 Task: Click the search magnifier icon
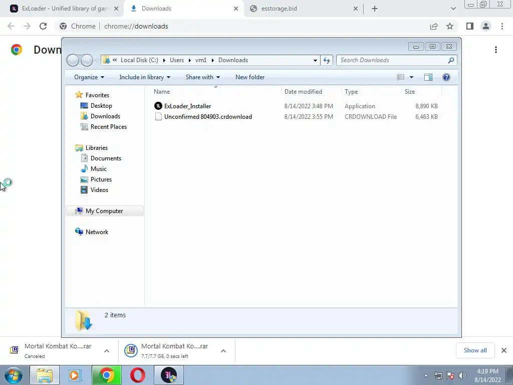(451, 60)
